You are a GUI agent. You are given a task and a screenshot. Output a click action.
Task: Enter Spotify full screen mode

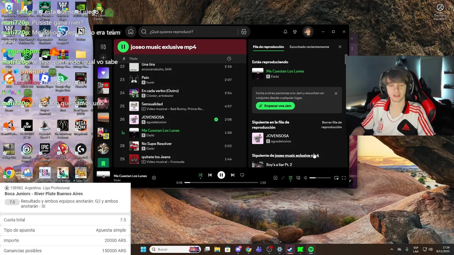pyautogui.click(x=344, y=178)
